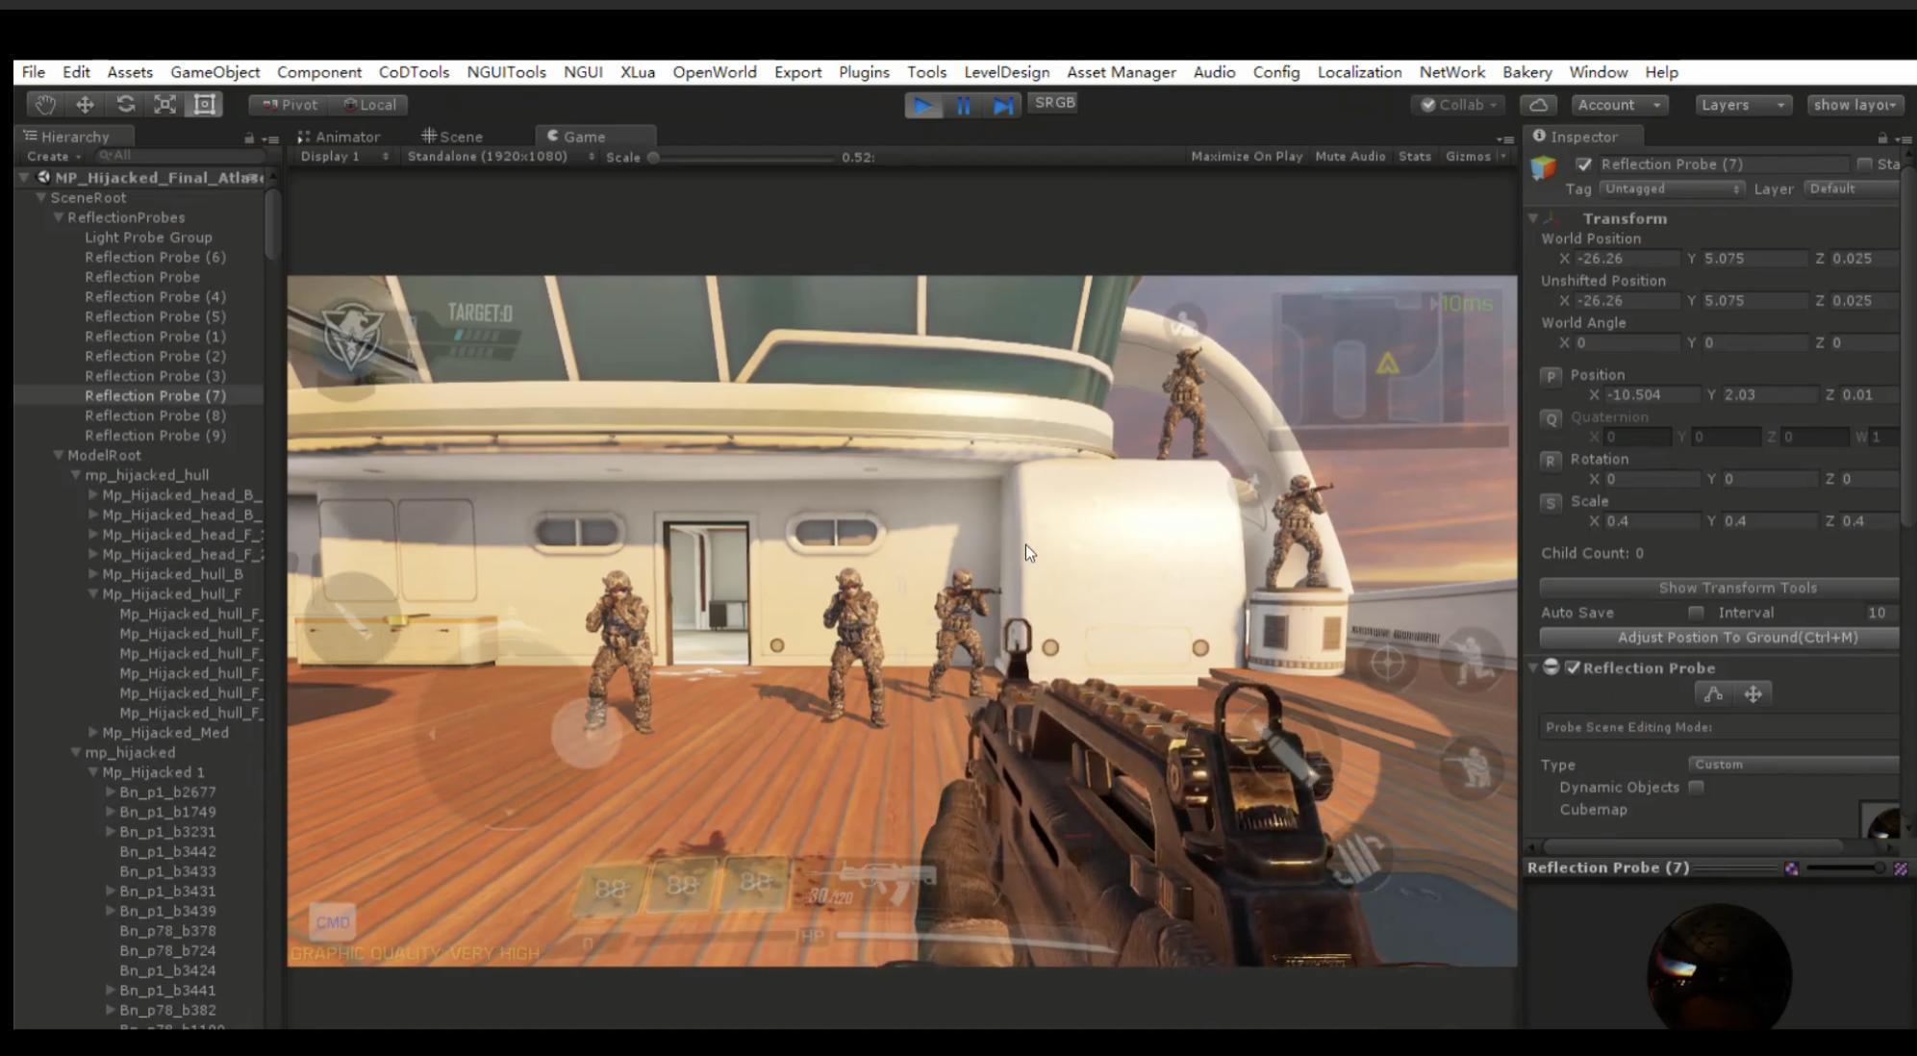This screenshot has width=1917, height=1056.
Task: Toggle the Static checkbox
Action: coord(1864,164)
